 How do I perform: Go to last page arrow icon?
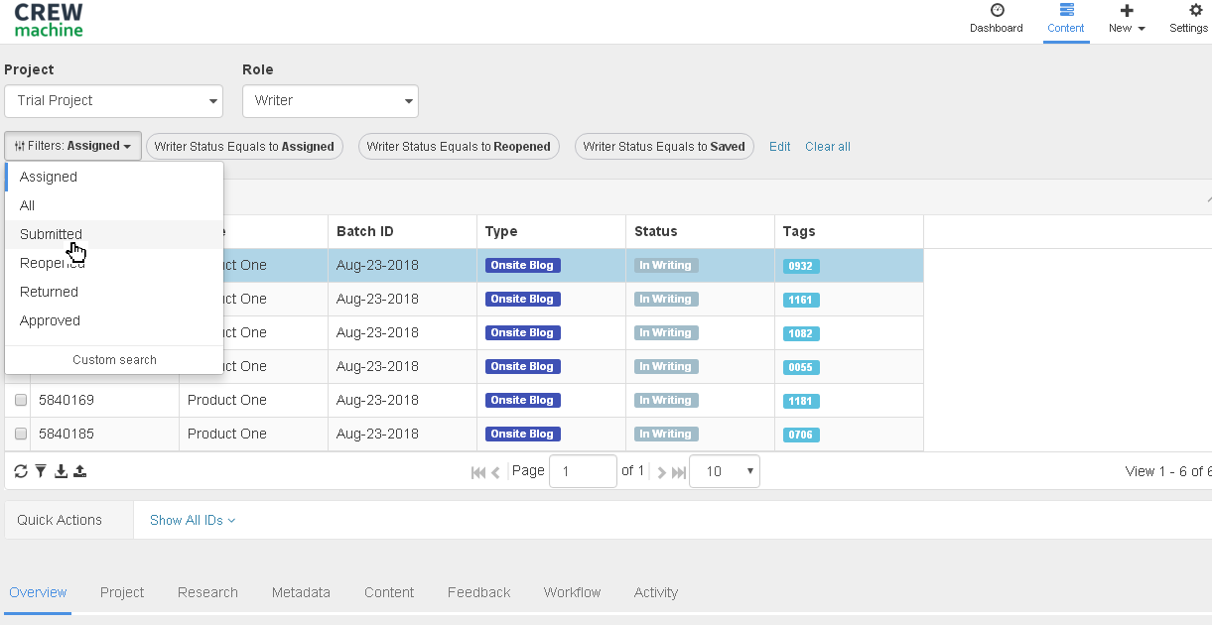point(679,472)
